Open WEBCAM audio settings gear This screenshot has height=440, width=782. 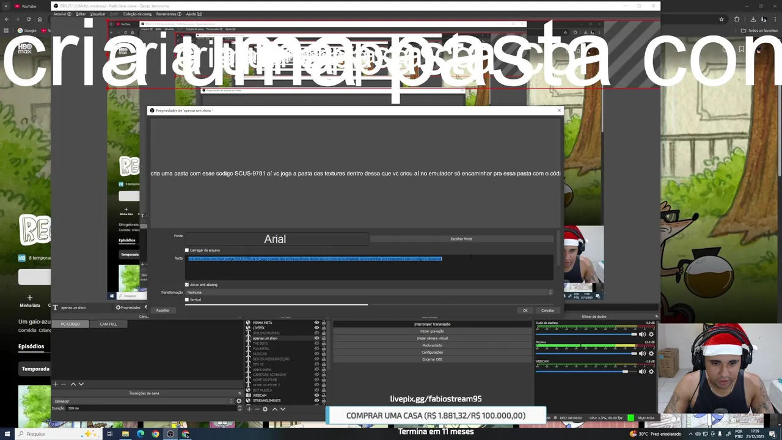pyautogui.click(x=651, y=372)
